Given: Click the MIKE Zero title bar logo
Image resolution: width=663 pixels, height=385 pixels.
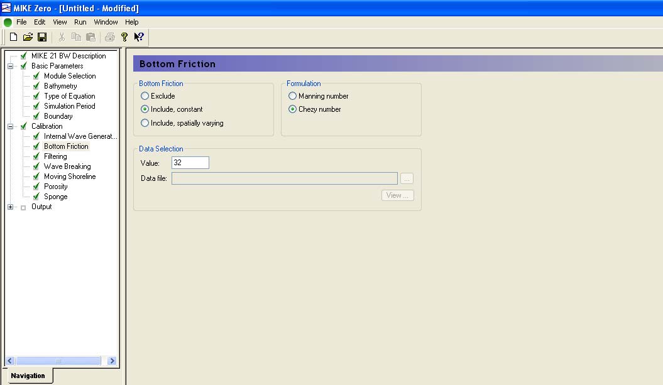Looking at the screenshot, I should (x=6, y=8).
